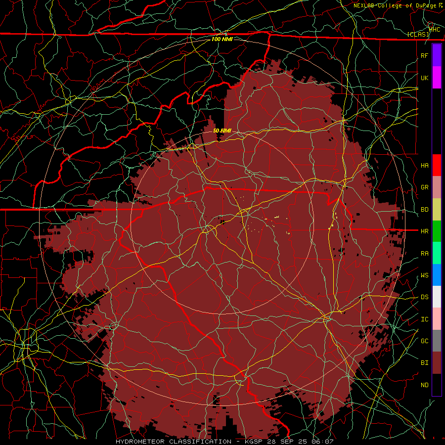This screenshot has width=445, height=445.
Task: Click the HR legend label
Action: point(424,231)
